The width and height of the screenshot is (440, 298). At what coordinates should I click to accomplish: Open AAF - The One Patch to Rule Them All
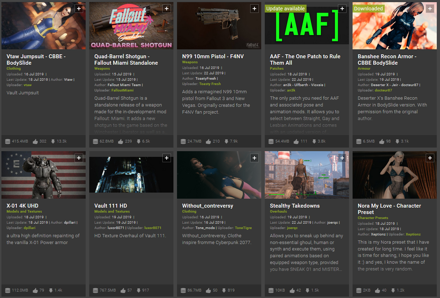[x=305, y=60]
